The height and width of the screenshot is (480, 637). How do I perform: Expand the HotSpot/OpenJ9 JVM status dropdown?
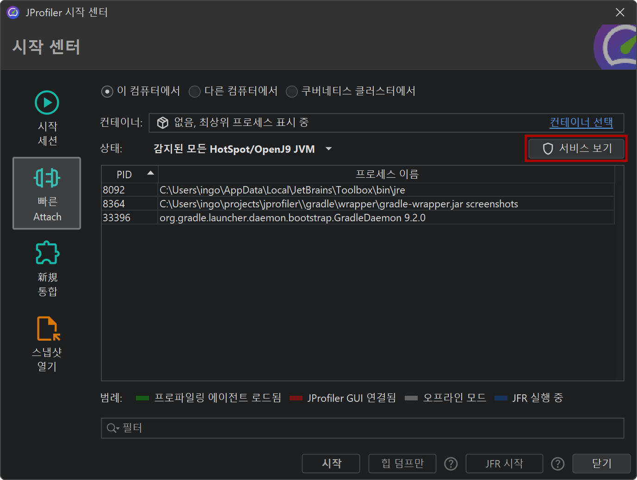tap(328, 149)
